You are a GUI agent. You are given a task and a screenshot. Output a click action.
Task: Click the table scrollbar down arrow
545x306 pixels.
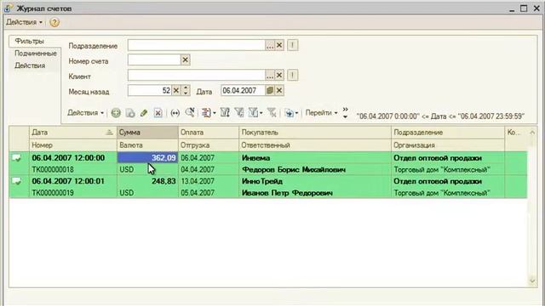coord(532,281)
